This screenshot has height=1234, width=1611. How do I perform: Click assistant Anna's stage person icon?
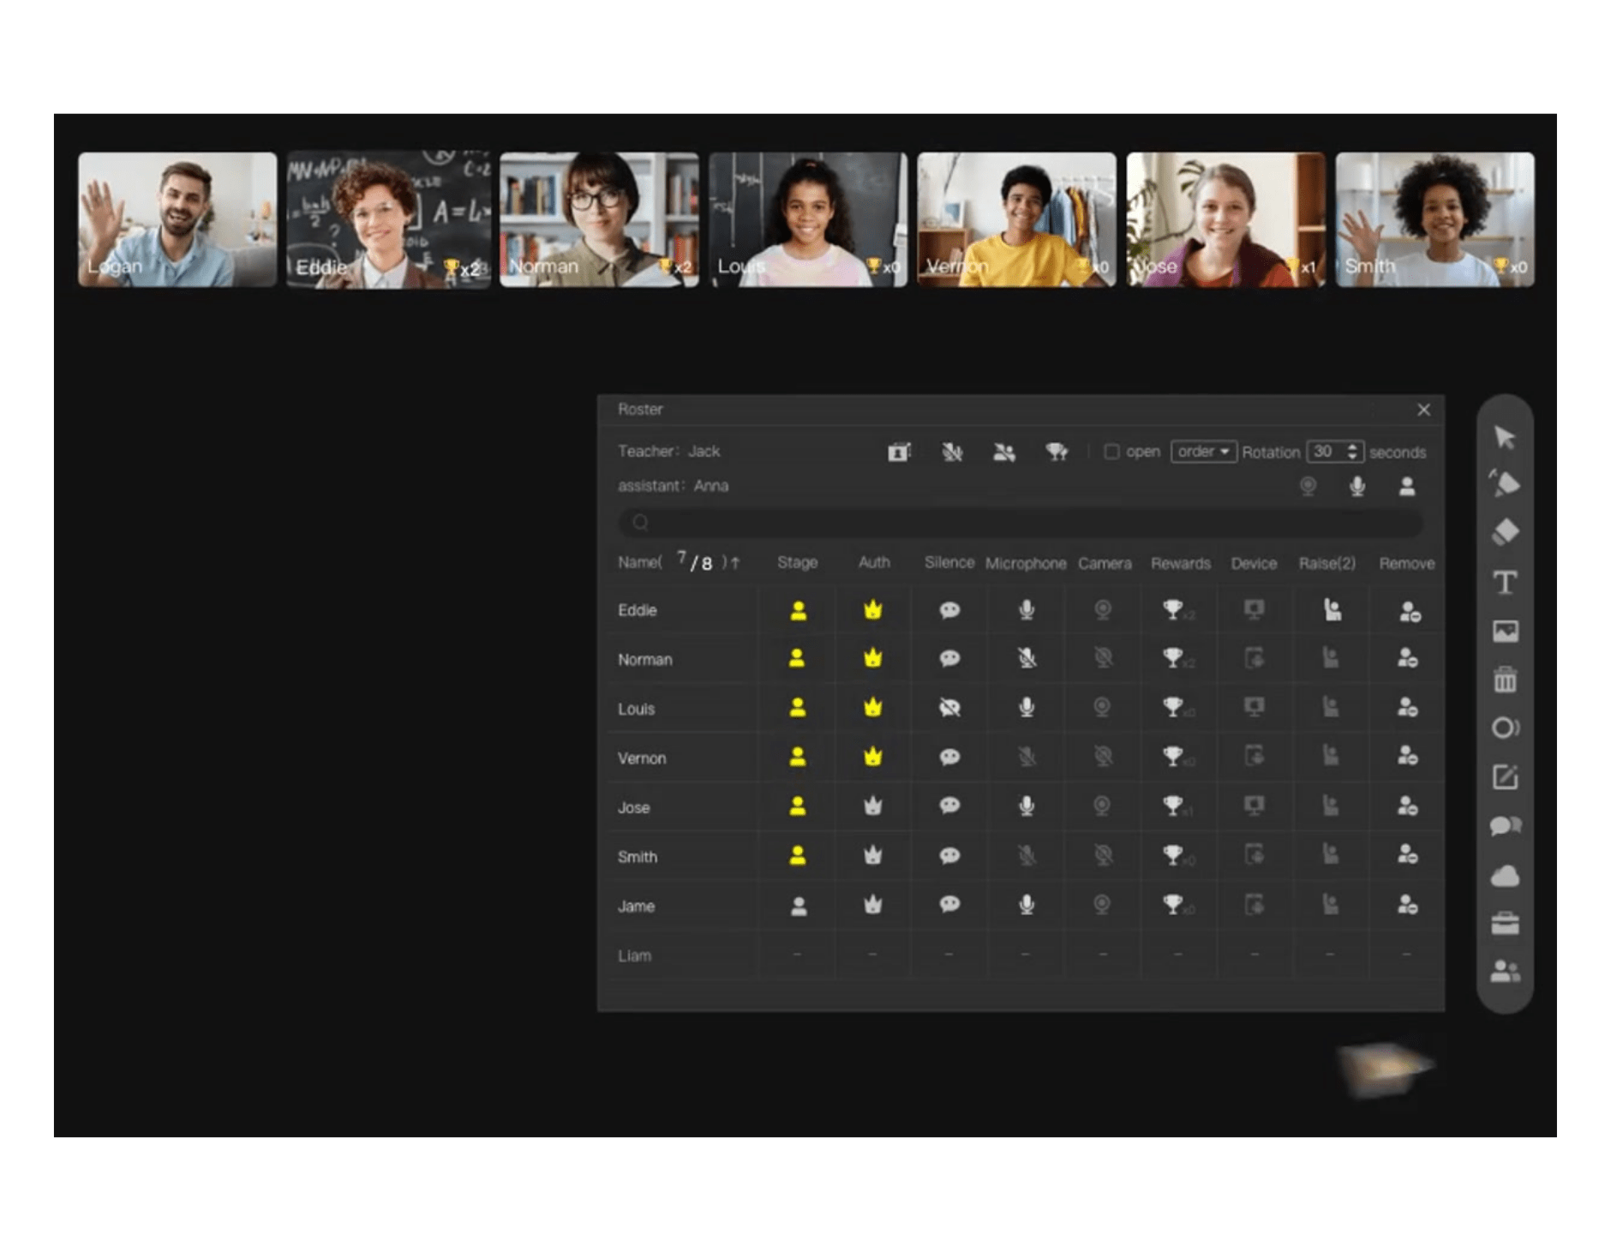pos(1407,487)
